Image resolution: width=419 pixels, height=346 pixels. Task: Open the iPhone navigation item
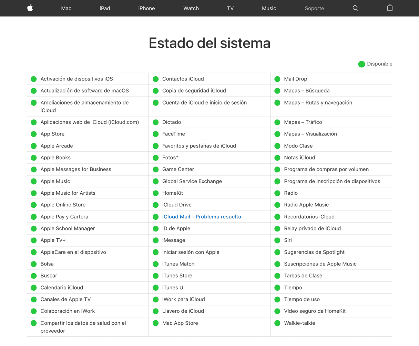146,8
